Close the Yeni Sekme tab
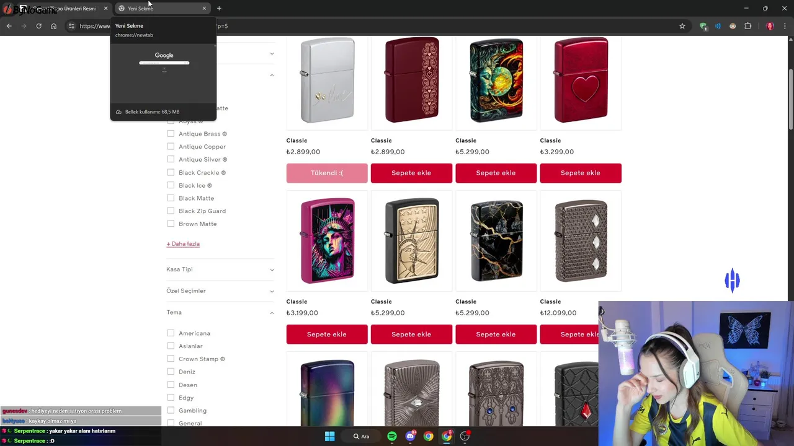The width and height of the screenshot is (794, 446). click(x=204, y=8)
